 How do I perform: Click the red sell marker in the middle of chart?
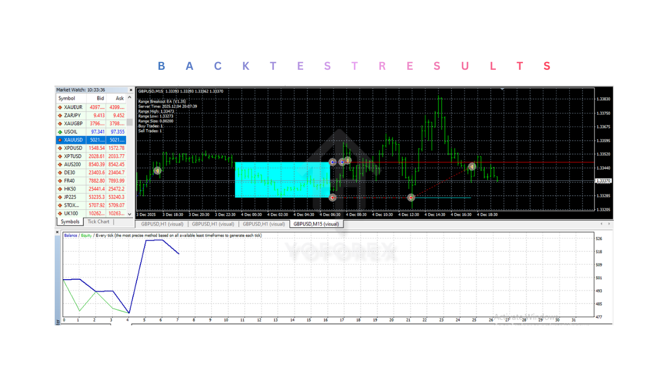(411, 197)
